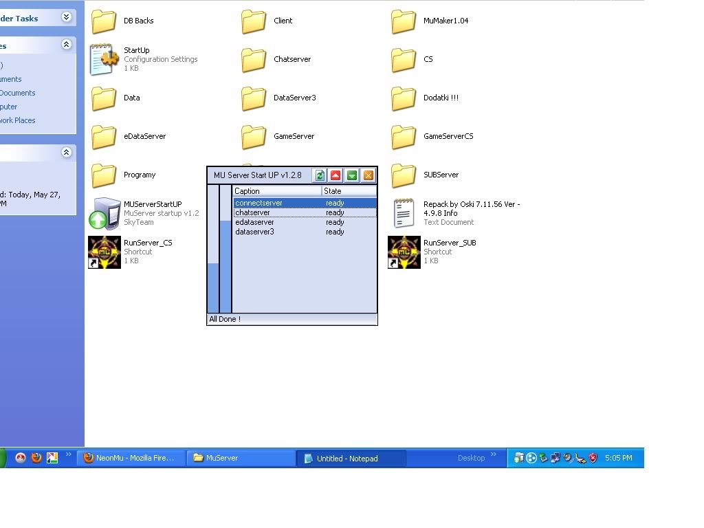Click the green refresh icon in MU Server StartUP
The width and height of the screenshot is (704, 528).
point(320,175)
